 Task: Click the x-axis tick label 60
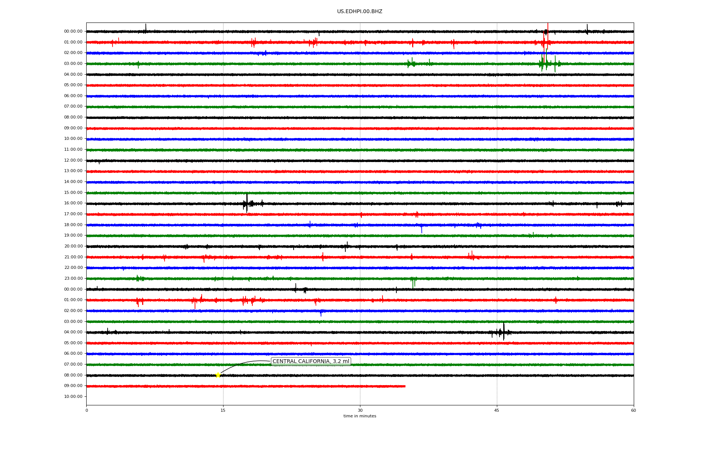633,411
